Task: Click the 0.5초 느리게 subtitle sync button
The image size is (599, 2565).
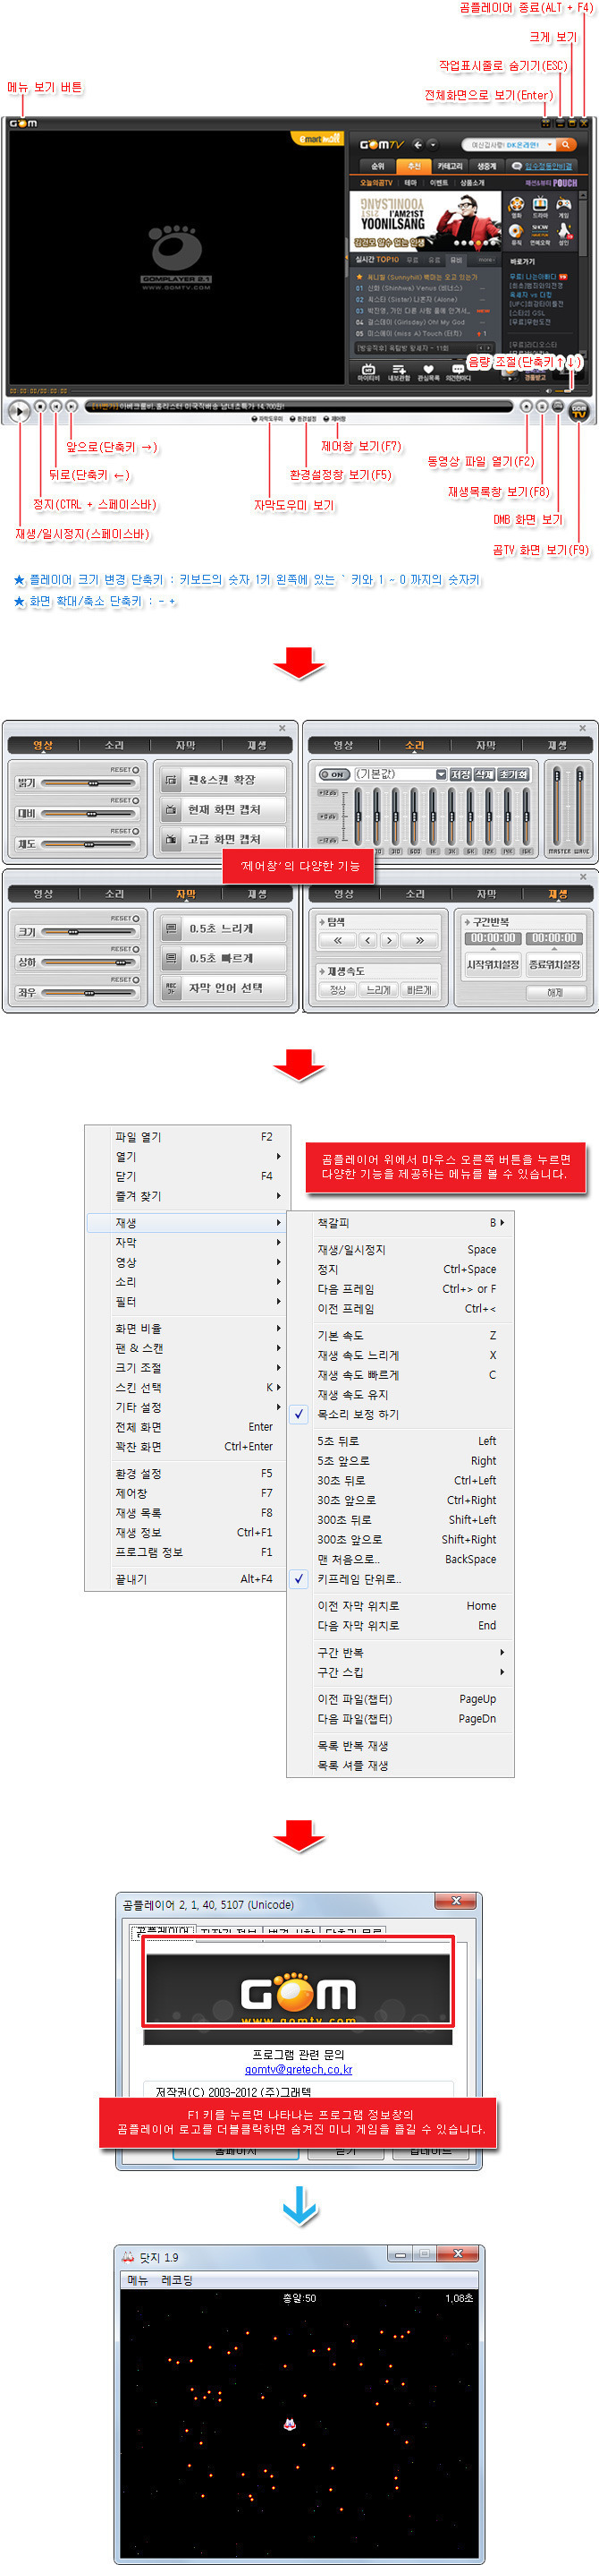Action: (x=224, y=928)
